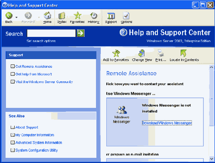The height and width of the screenshot is (163, 215).
Task: Click Locate in Contents arrow icon
Action: (x=183, y=53)
